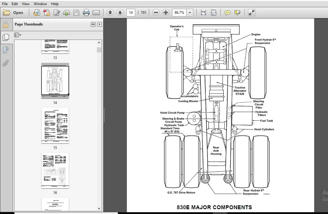Select the highlight text tool
328x214 pixels.
click(238, 13)
